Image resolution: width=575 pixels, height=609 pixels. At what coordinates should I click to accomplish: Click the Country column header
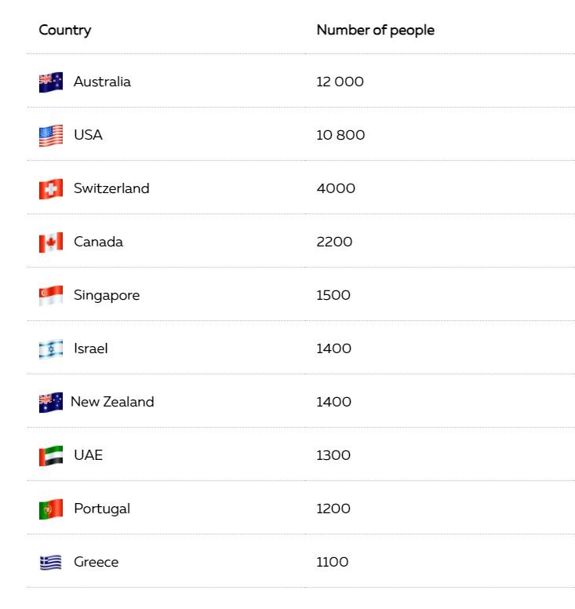65,31
